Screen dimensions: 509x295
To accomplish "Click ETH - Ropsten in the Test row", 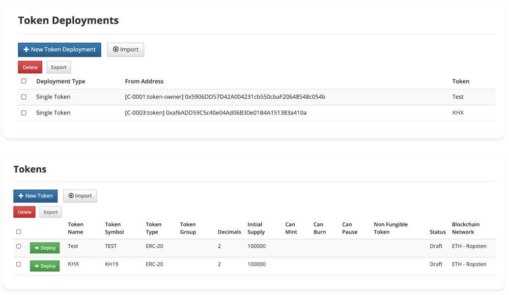I will point(469,246).
